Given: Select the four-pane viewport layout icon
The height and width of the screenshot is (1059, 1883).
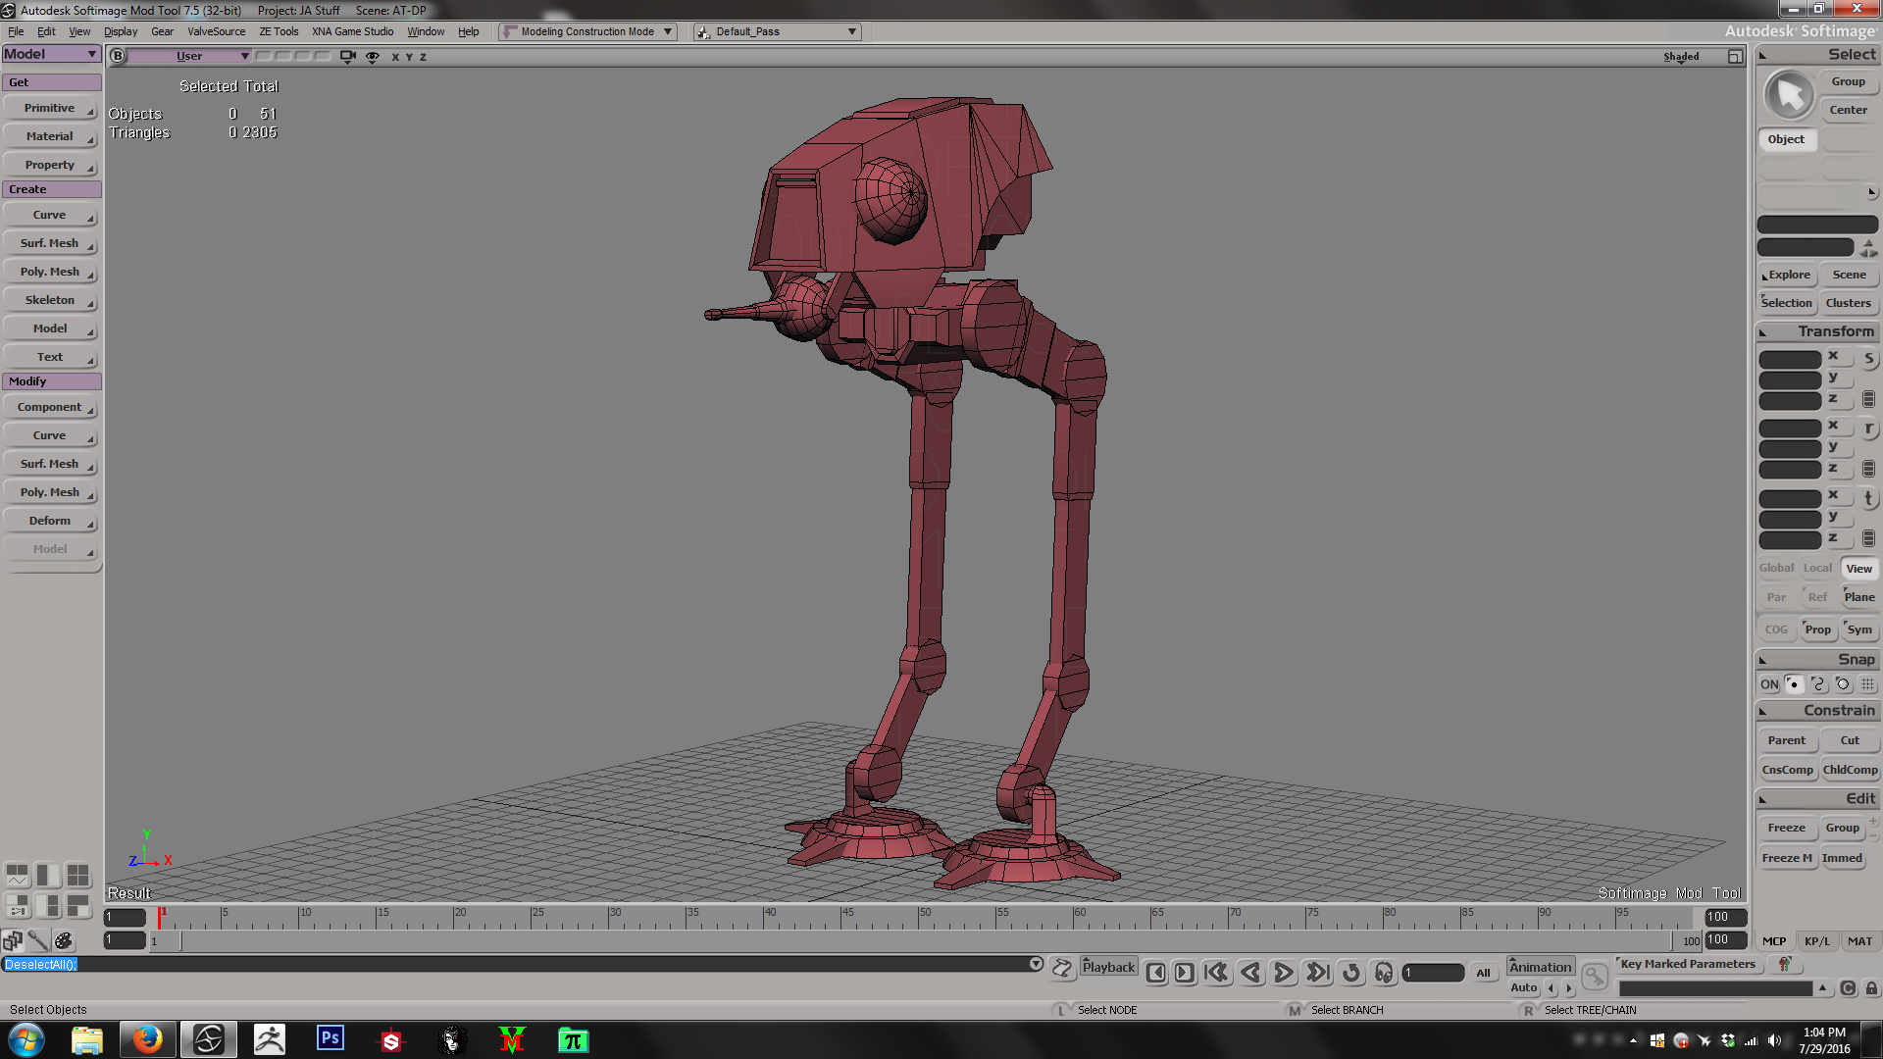Looking at the screenshot, I should [78, 875].
